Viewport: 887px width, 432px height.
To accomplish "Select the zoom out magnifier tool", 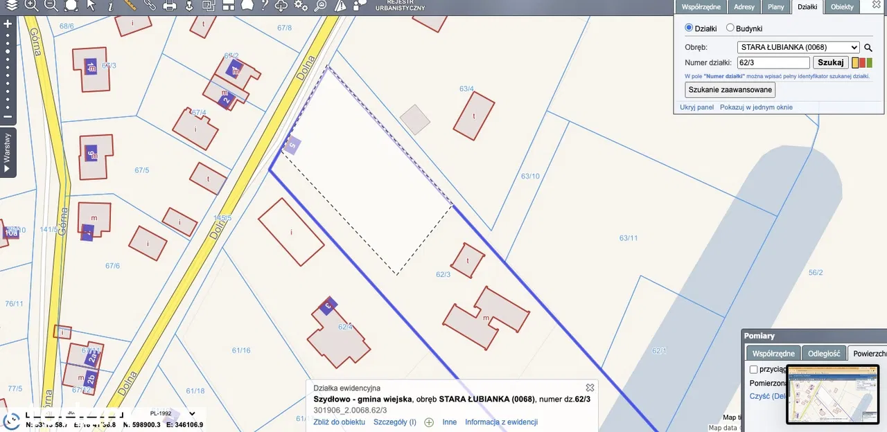I will (x=51, y=6).
